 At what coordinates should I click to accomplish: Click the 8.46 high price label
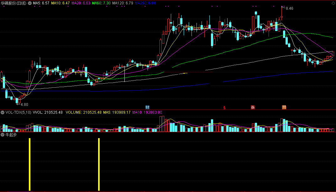click(x=290, y=8)
